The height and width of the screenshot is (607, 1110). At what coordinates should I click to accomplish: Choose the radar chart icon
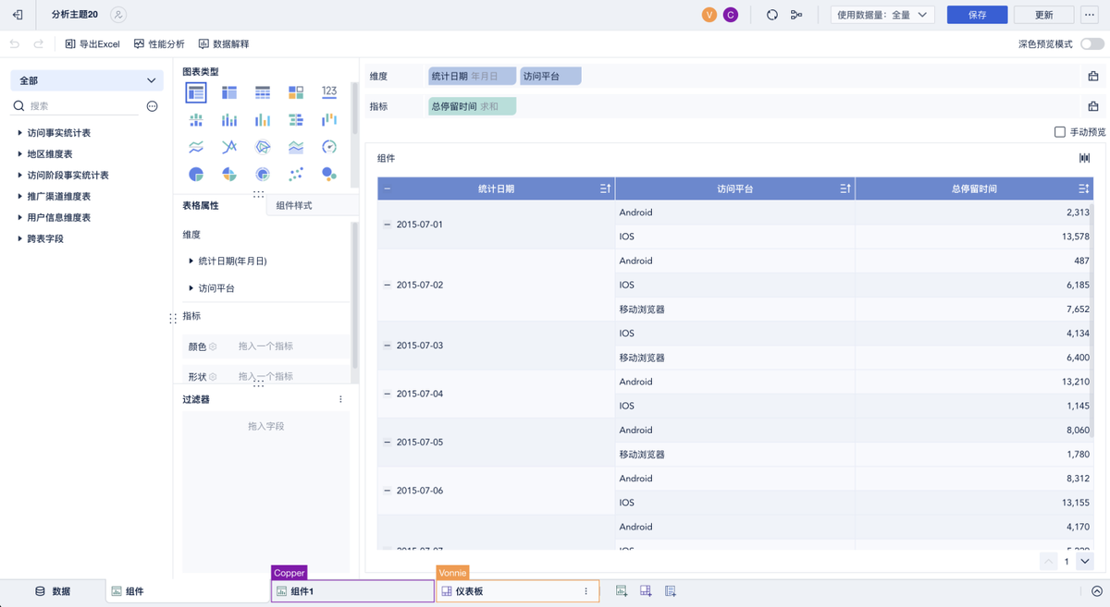click(x=263, y=147)
